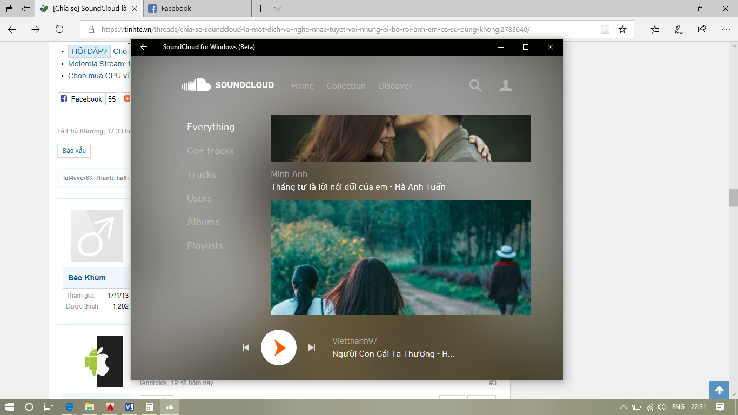Filter results by Go+ tracks
This screenshot has height=415, width=738.
211,151
